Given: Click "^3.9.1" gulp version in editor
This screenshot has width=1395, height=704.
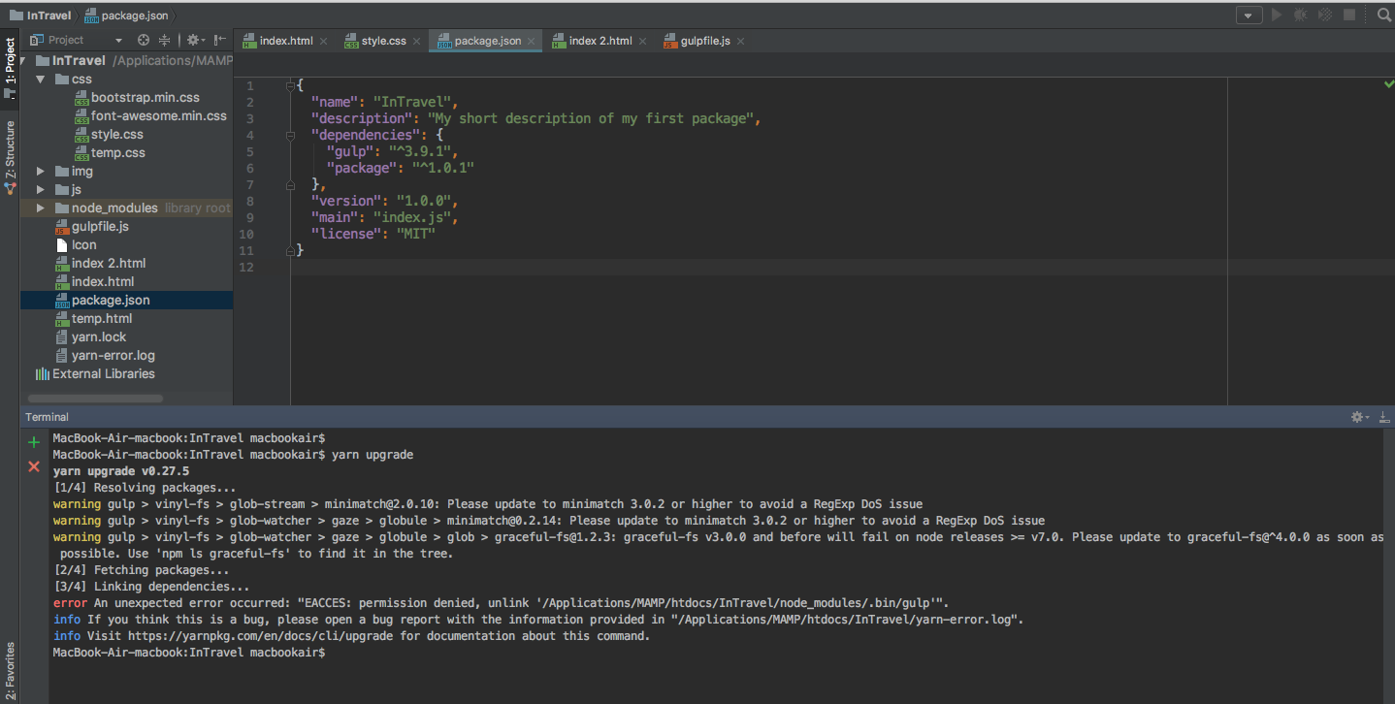Looking at the screenshot, I should (x=422, y=151).
